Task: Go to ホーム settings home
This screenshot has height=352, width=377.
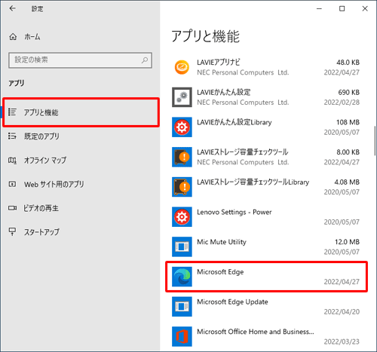Action: pyautogui.click(x=32, y=37)
